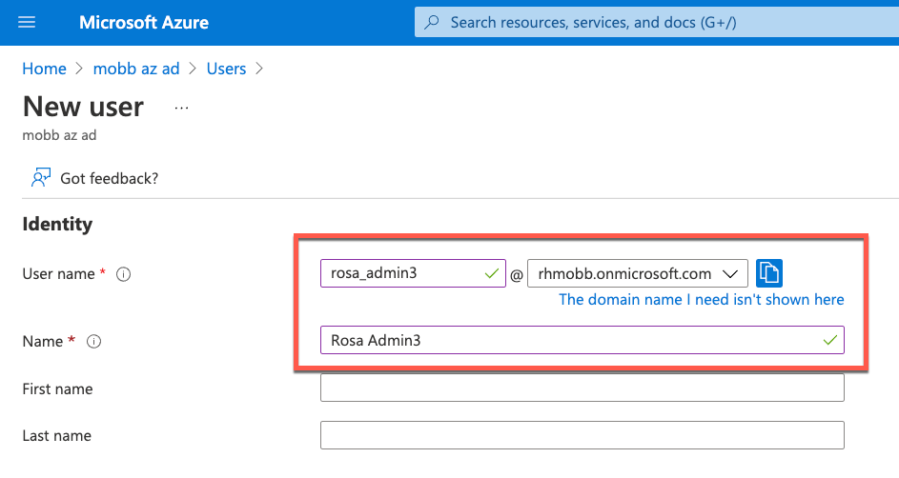The width and height of the screenshot is (899, 478).
Task: Click the Microsoft Azure portal title
Action: tap(144, 22)
